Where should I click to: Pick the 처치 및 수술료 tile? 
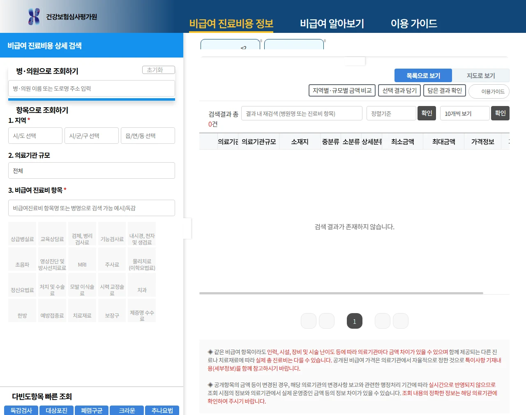pyautogui.click(x=52, y=285)
